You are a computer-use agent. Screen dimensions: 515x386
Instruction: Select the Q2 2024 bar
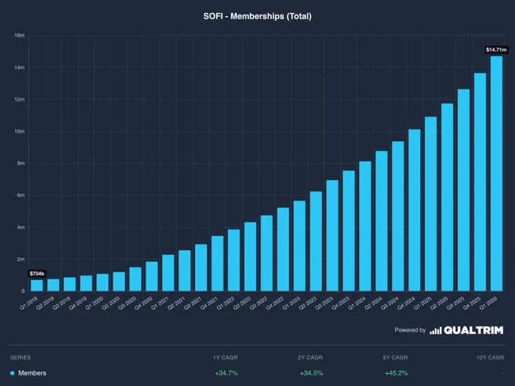tap(381, 221)
